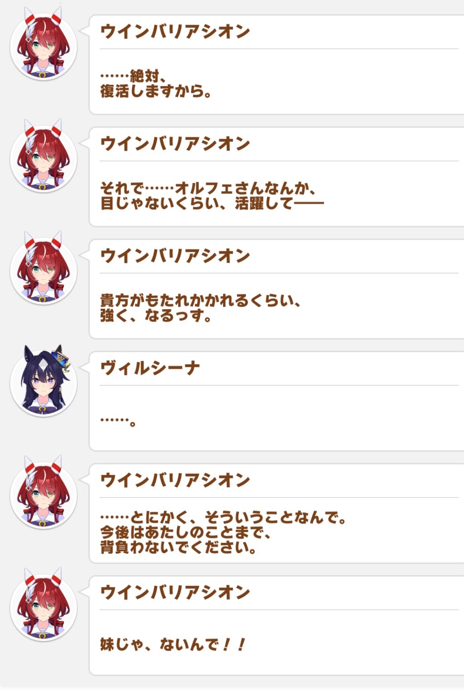
Task: Select the text 背負わないでください。
Action: coord(179,548)
